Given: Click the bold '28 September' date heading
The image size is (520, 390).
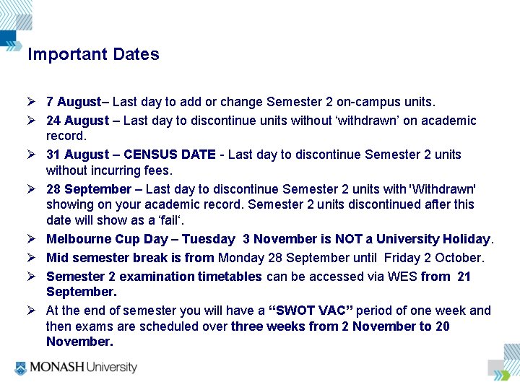Looking at the screenshot, I should point(90,189).
